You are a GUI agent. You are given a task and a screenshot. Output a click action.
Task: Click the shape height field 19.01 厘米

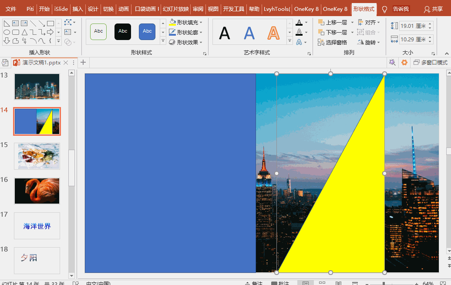point(413,26)
